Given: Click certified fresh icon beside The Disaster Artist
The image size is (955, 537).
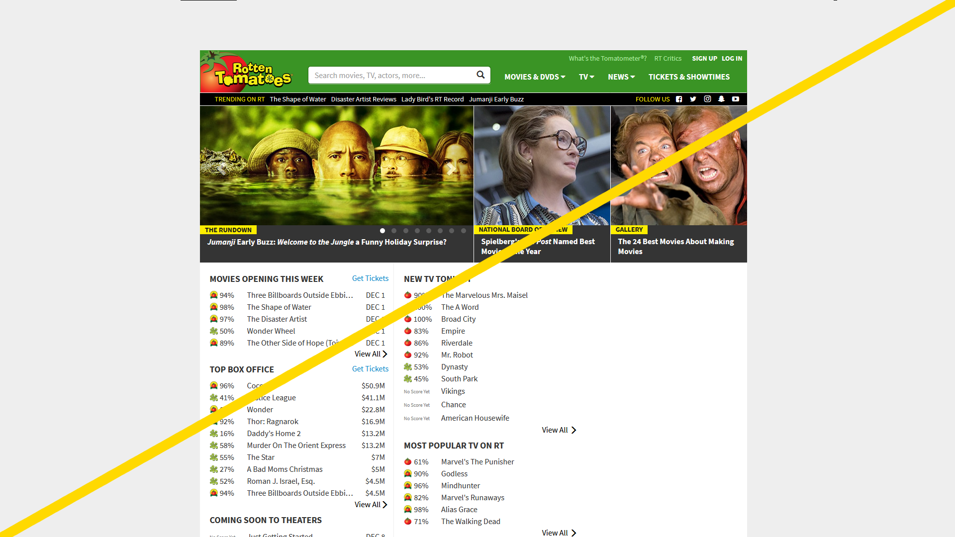Looking at the screenshot, I should (x=214, y=319).
